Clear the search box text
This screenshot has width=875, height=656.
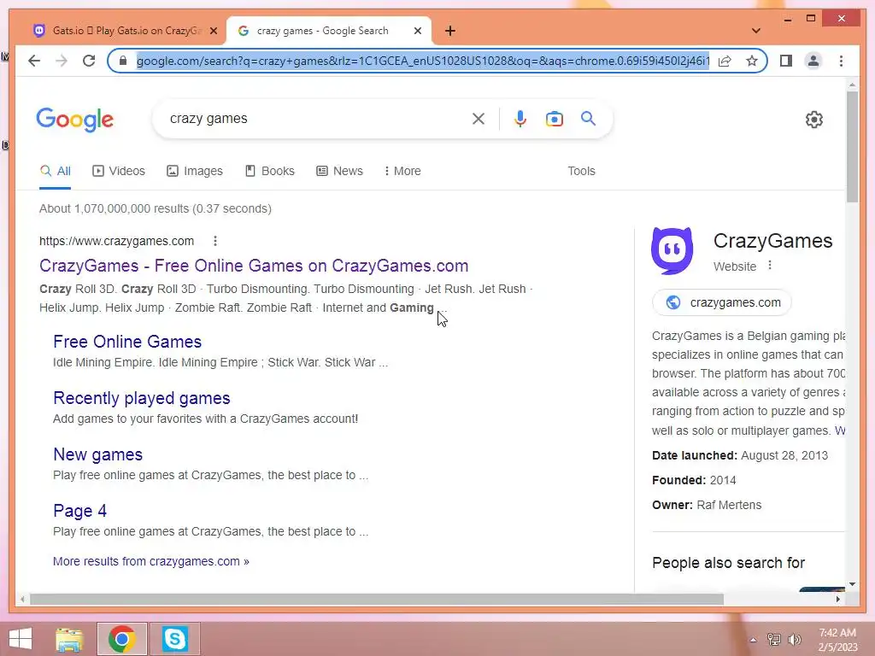click(479, 118)
